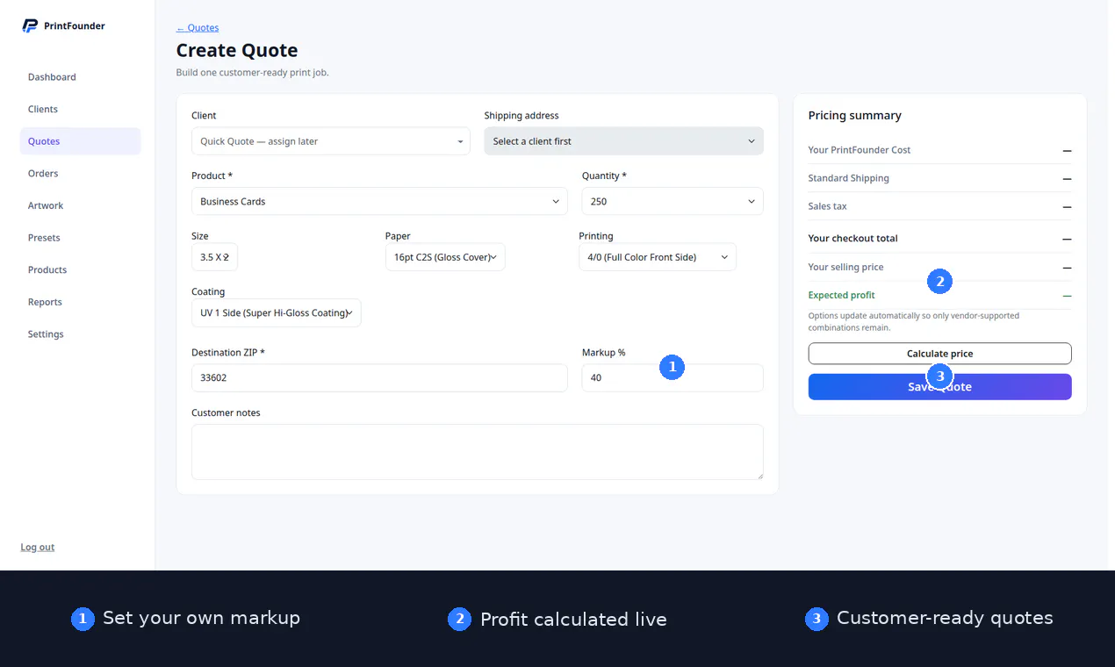
Task: Click the Your PrintFounder Cost row label
Action: 860,150
